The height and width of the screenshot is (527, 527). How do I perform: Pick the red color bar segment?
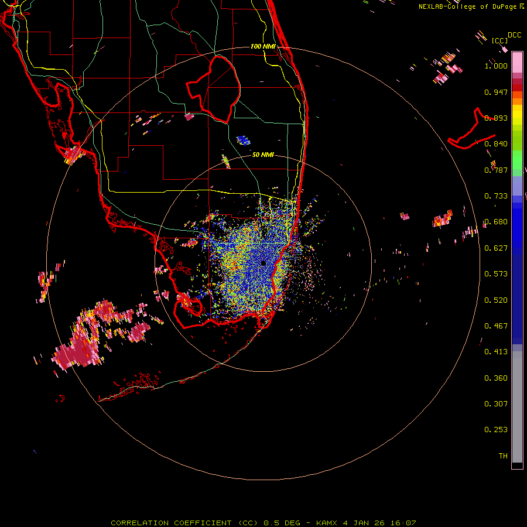coord(517,88)
